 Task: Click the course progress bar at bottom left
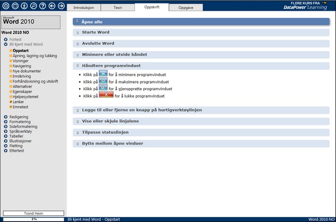[x=34, y=219]
